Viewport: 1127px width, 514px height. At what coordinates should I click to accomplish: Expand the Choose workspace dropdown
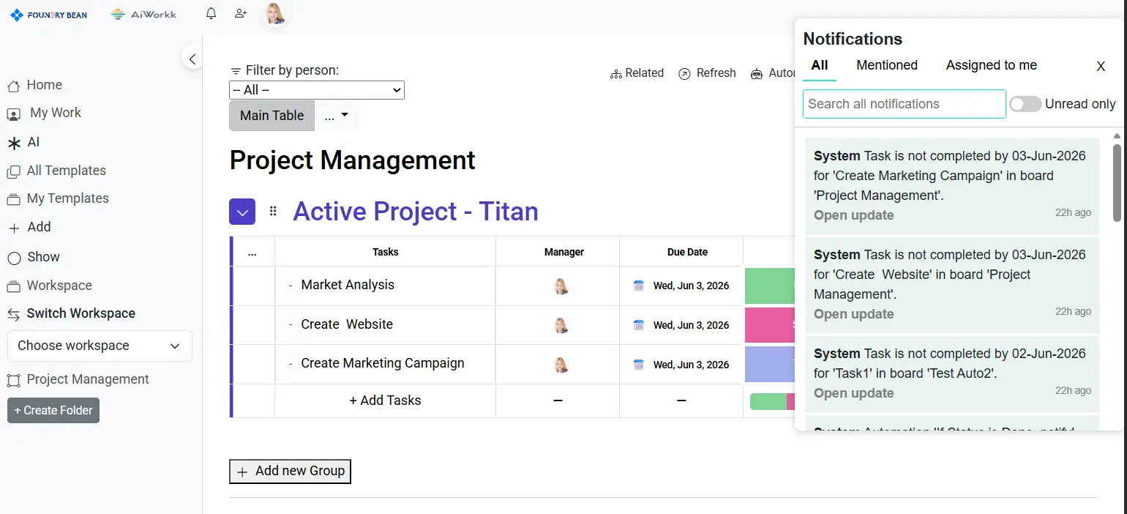100,346
